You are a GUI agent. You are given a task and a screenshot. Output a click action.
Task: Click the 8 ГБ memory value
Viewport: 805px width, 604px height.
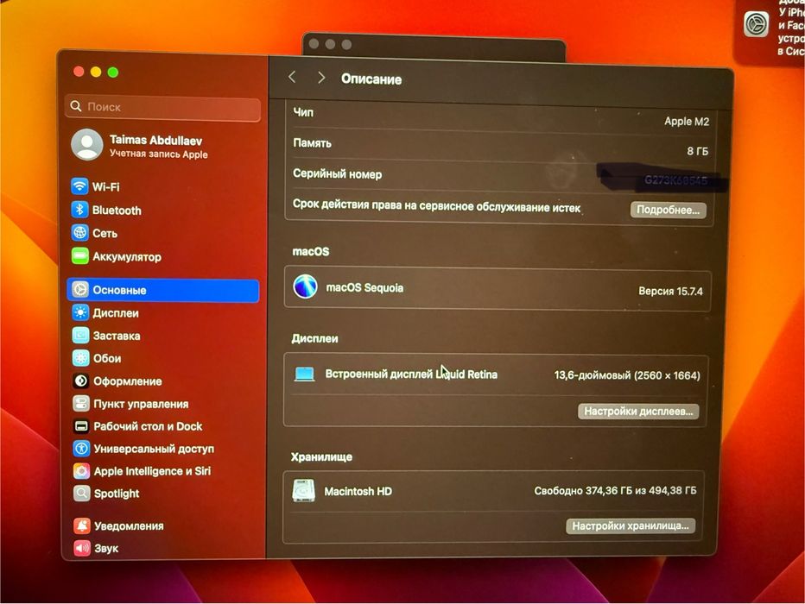pos(698,151)
